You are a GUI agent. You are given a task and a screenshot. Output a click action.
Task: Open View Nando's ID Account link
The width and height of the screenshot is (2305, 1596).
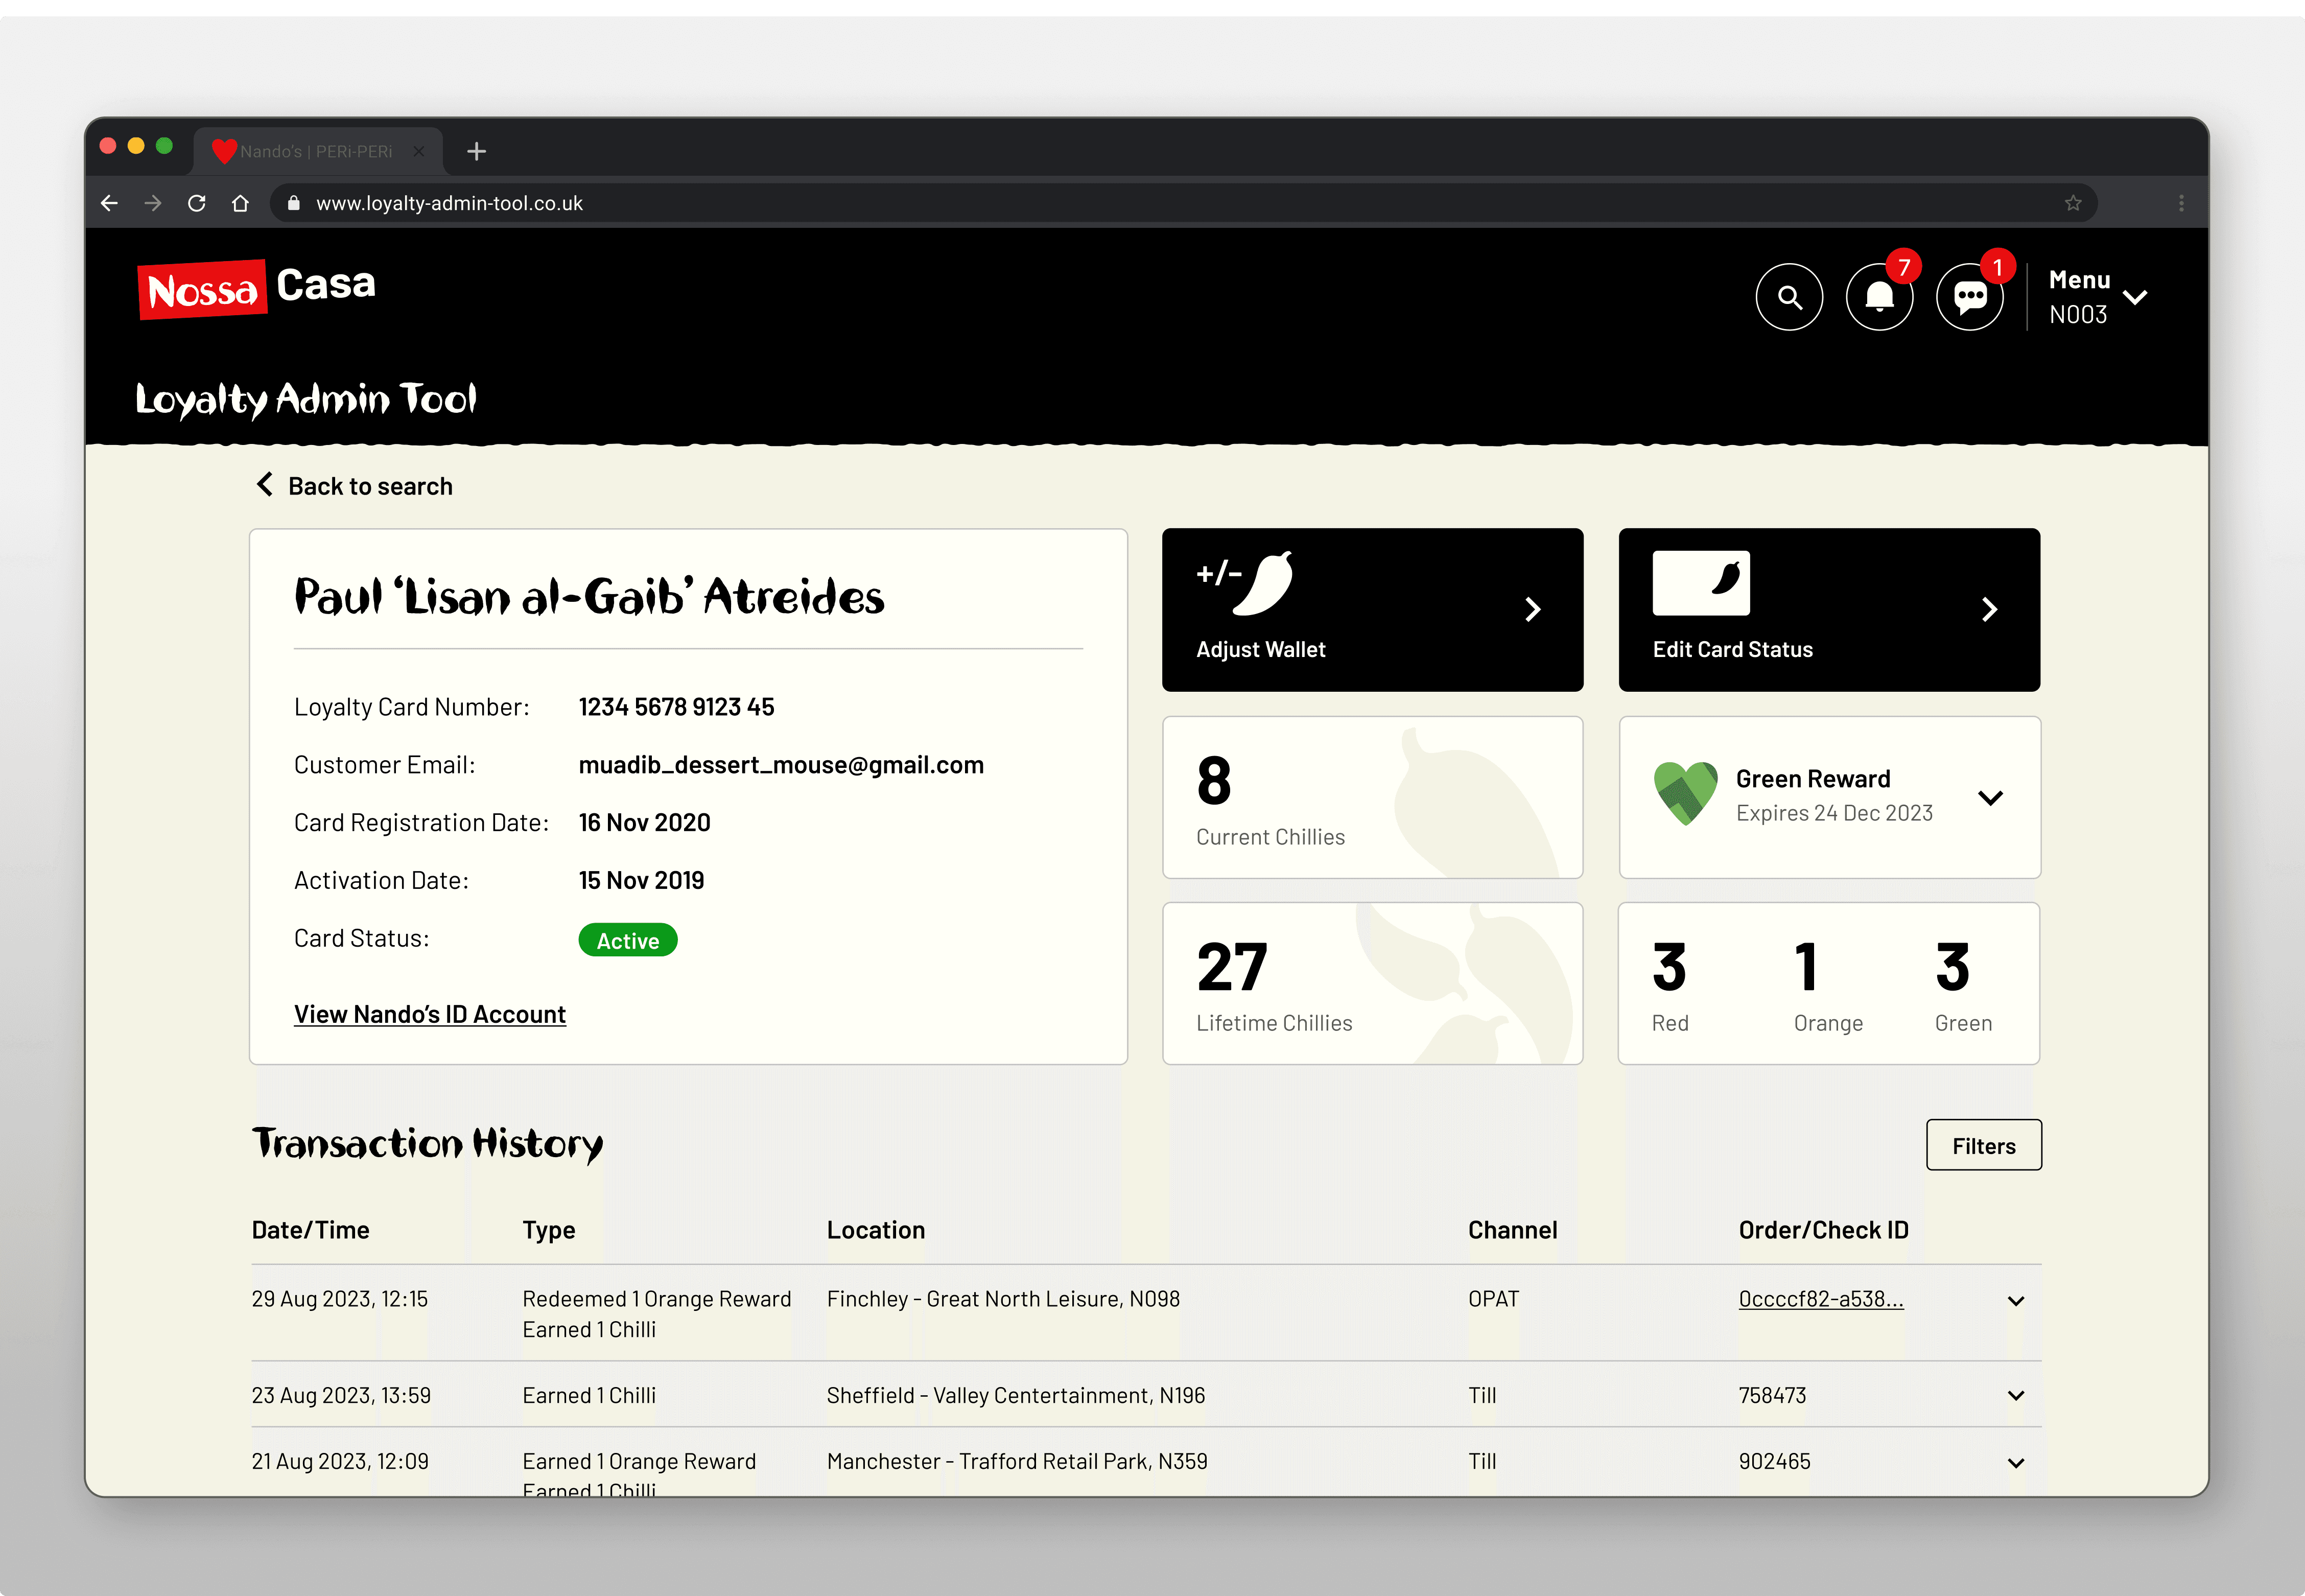(430, 1014)
